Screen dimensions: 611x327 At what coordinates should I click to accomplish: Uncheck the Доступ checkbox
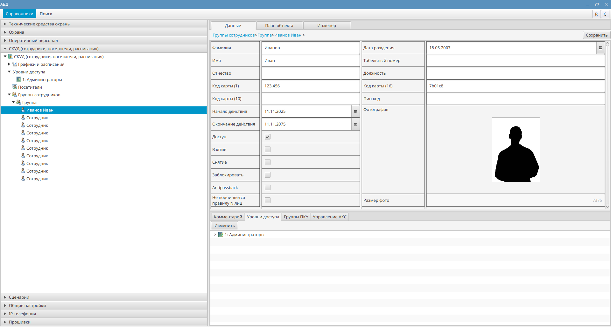click(x=268, y=137)
